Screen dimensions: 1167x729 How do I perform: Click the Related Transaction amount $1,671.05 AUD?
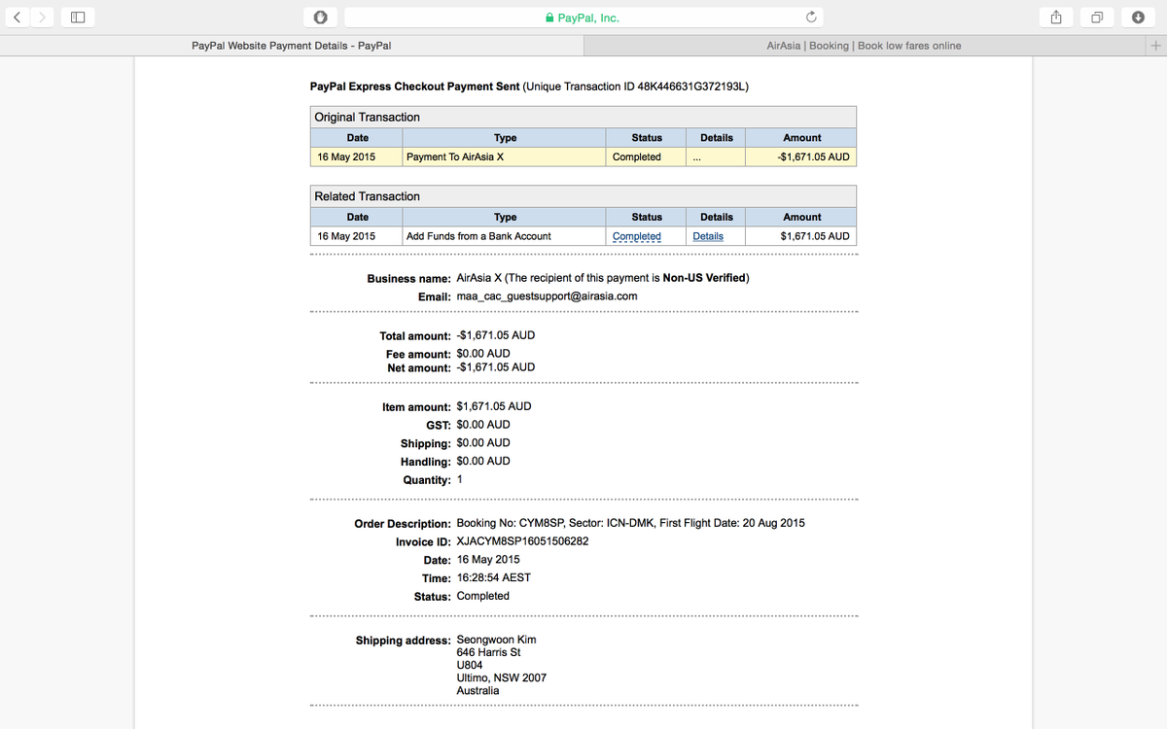click(x=816, y=236)
